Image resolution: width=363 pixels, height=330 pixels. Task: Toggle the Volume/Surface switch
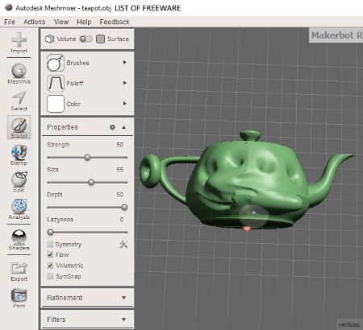point(86,39)
